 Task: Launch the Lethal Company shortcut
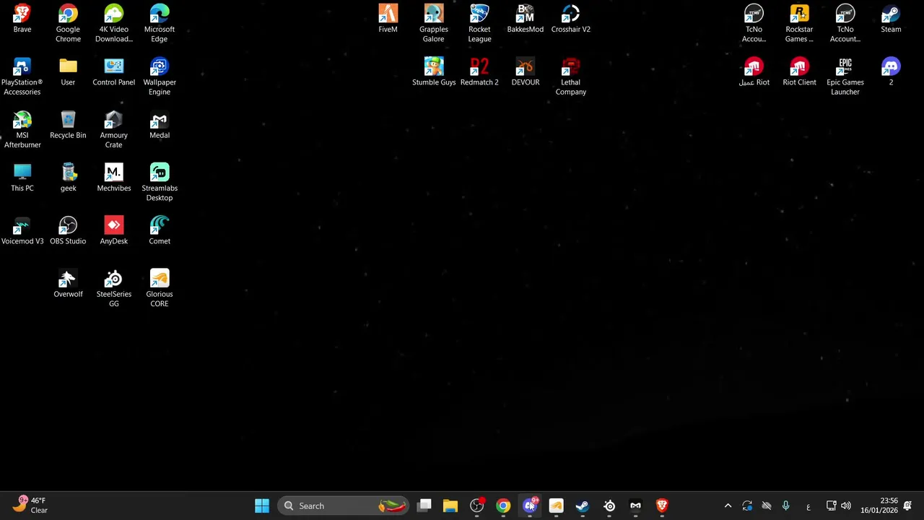pos(571,77)
